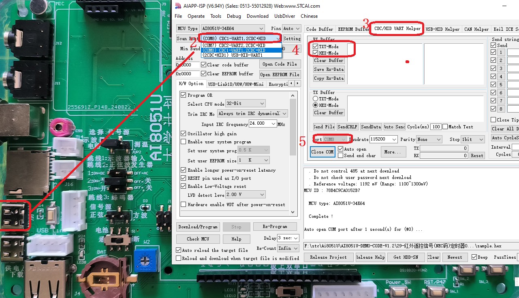Screen dimensions: 519x298
Task: Toggle Auto reload the target file
Action: pos(179,250)
